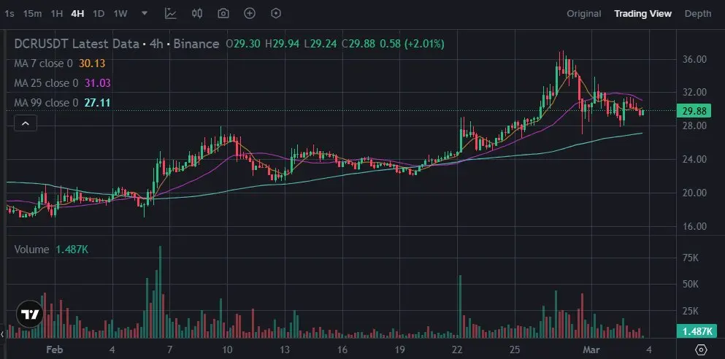Select the 15m timeframe
Image resolution: width=725 pixels, height=359 pixels.
(x=32, y=13)
